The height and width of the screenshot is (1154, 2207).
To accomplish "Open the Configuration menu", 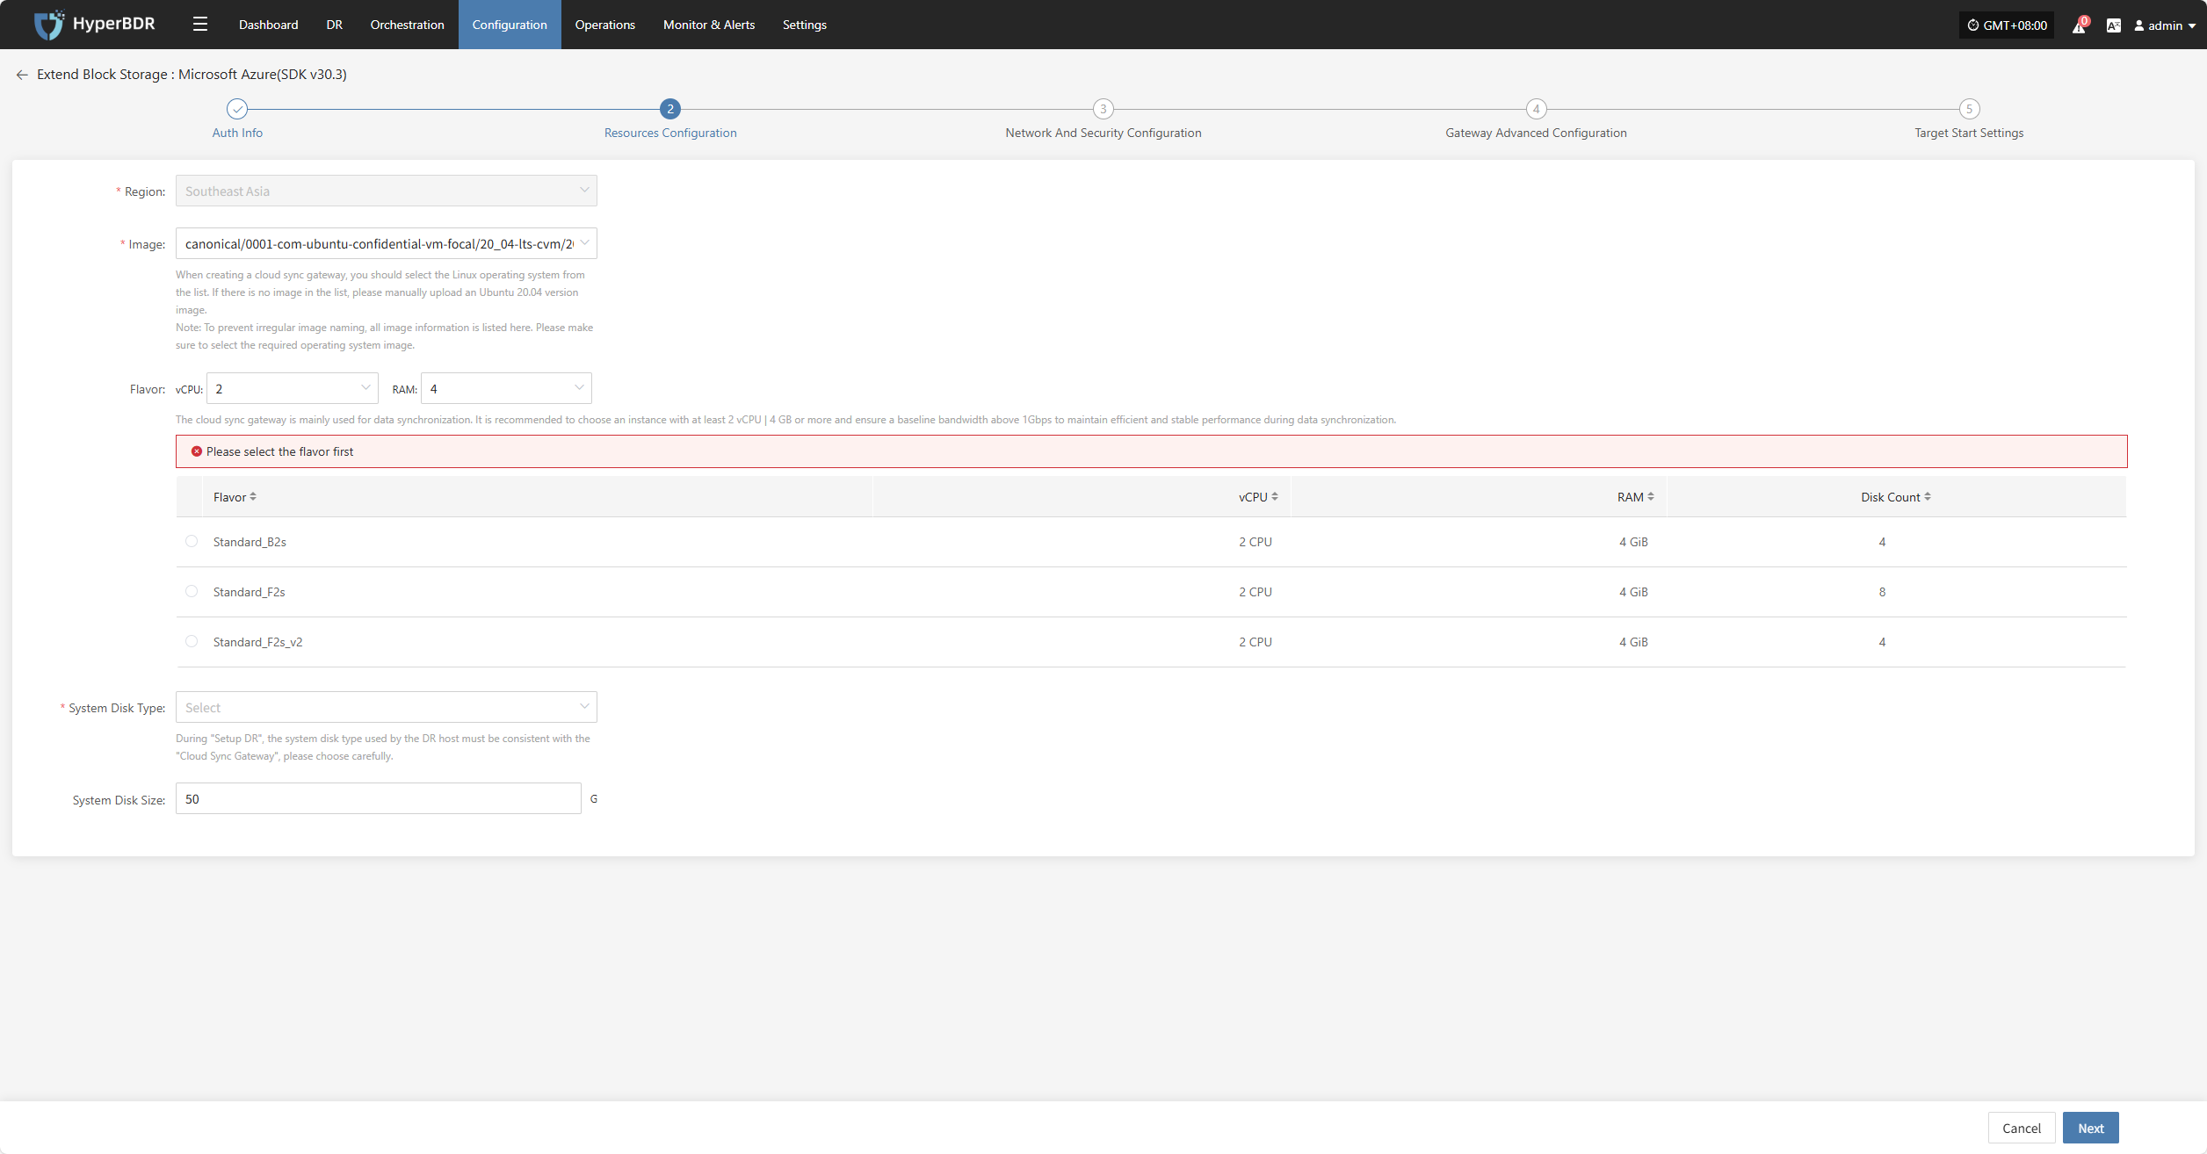I will click(510, 25).
